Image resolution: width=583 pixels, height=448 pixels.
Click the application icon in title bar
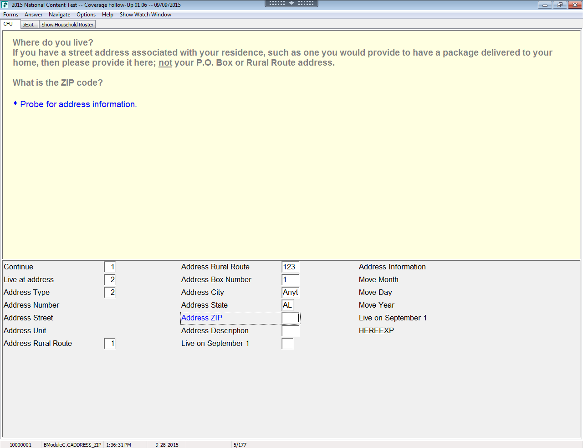click(5, 5)
